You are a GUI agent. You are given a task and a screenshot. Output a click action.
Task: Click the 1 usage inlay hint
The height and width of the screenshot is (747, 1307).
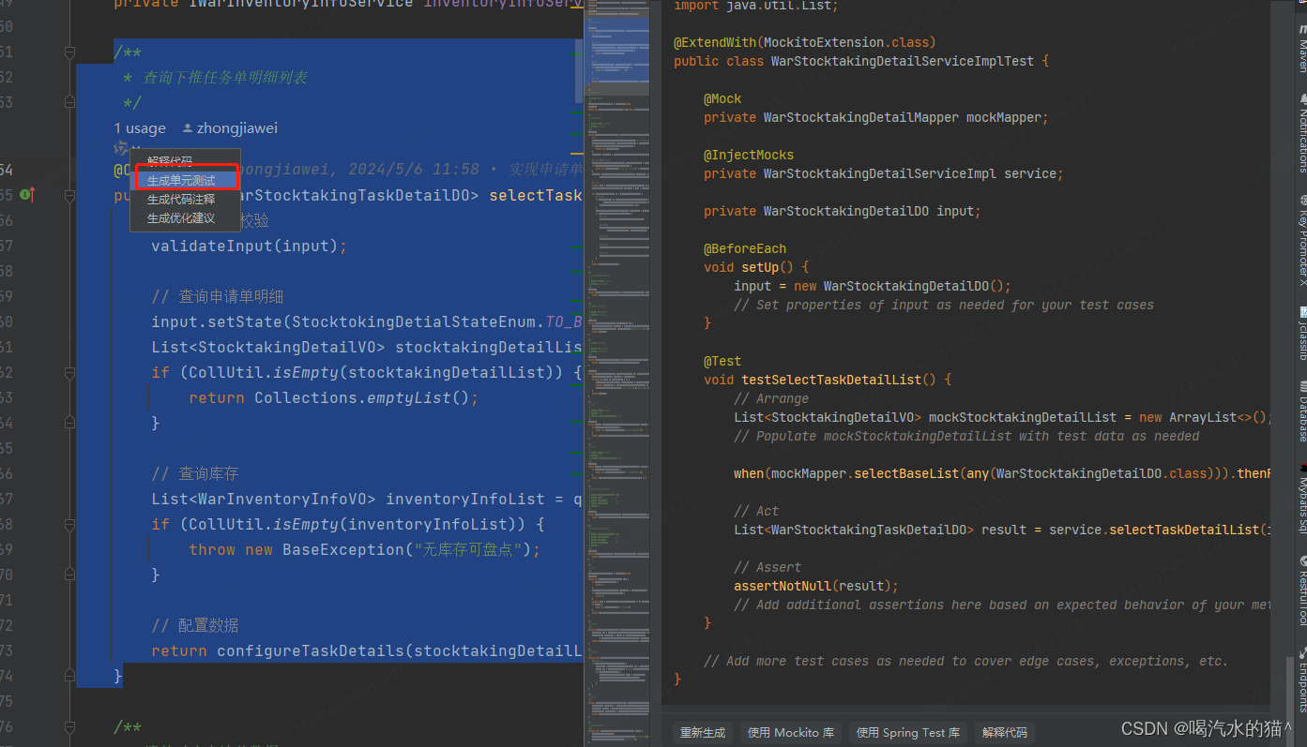(140, 128)
